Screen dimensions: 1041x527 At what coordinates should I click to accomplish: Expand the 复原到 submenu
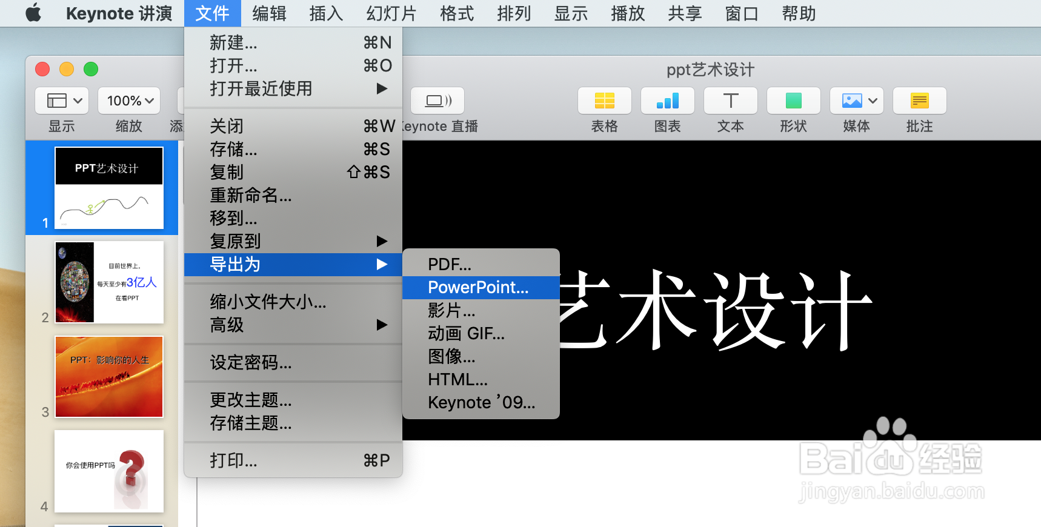coord(293,241)
